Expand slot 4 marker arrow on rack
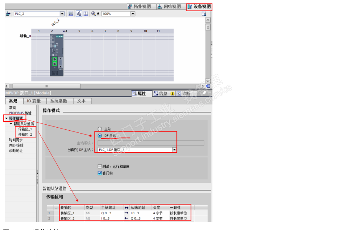 coord(64,31)
